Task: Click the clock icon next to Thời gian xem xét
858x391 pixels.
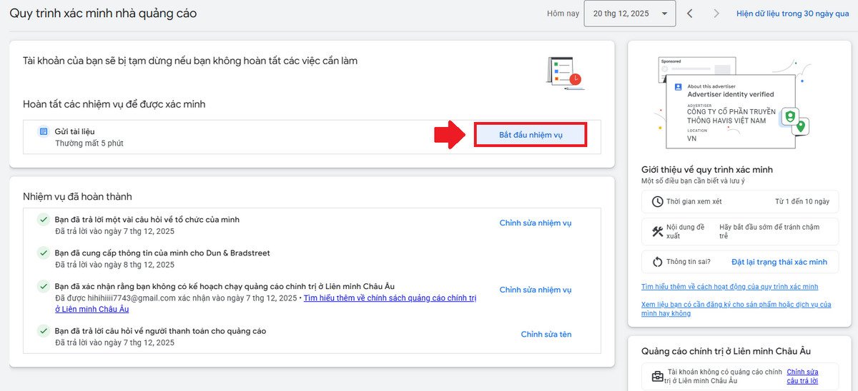Action: [657, 202]
